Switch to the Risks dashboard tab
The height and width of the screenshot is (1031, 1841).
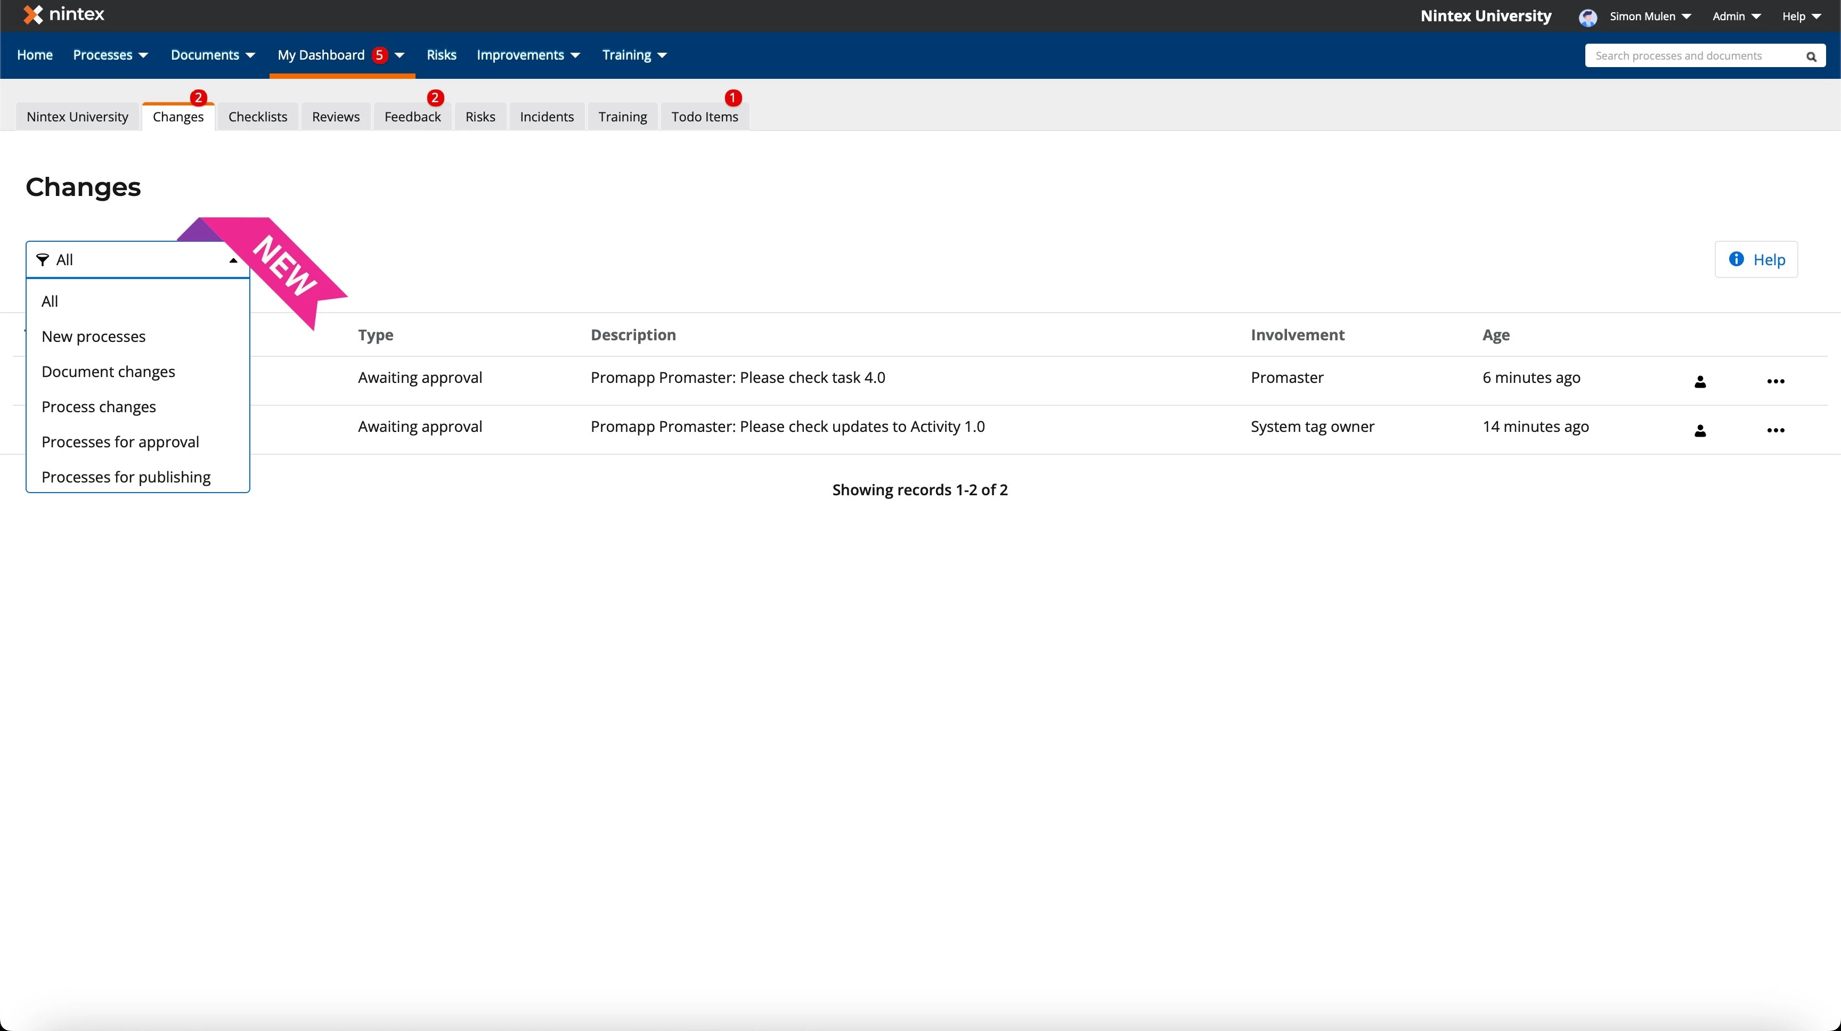pyautogui.click(x=479, y=117)
